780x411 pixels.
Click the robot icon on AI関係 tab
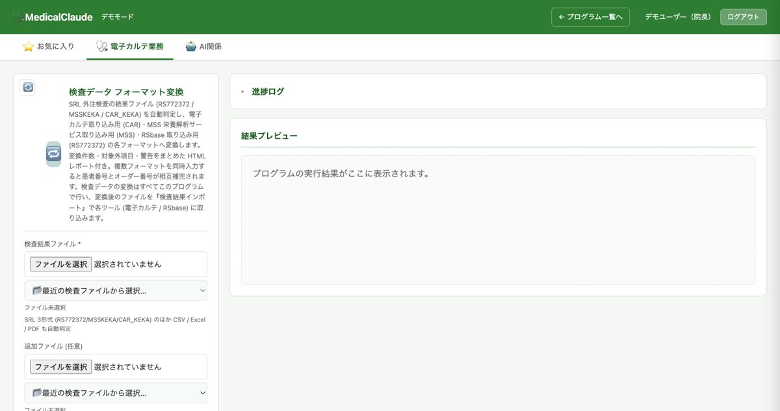[191, 47]
